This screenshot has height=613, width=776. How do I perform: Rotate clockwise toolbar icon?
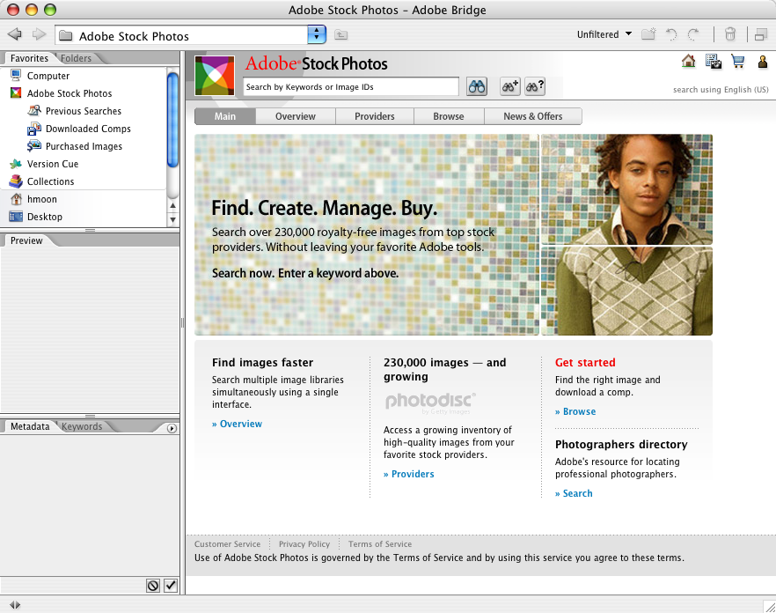(x=693, y=34)
